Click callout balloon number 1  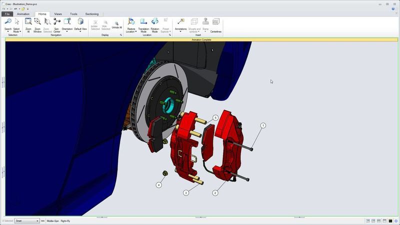[263, 125]
